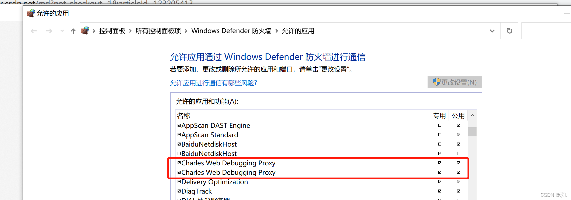Click the 专用 column header
Image resolution: width=571 pixels, height=200 pixels.
(439, 116)
